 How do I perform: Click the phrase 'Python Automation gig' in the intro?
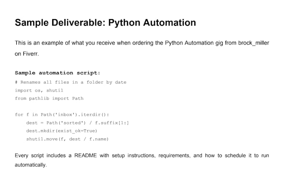pos(194,43)
